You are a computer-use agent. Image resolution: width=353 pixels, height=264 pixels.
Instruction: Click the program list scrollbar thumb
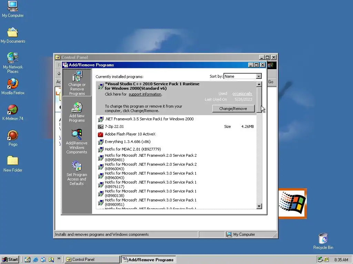coord(259,100)
